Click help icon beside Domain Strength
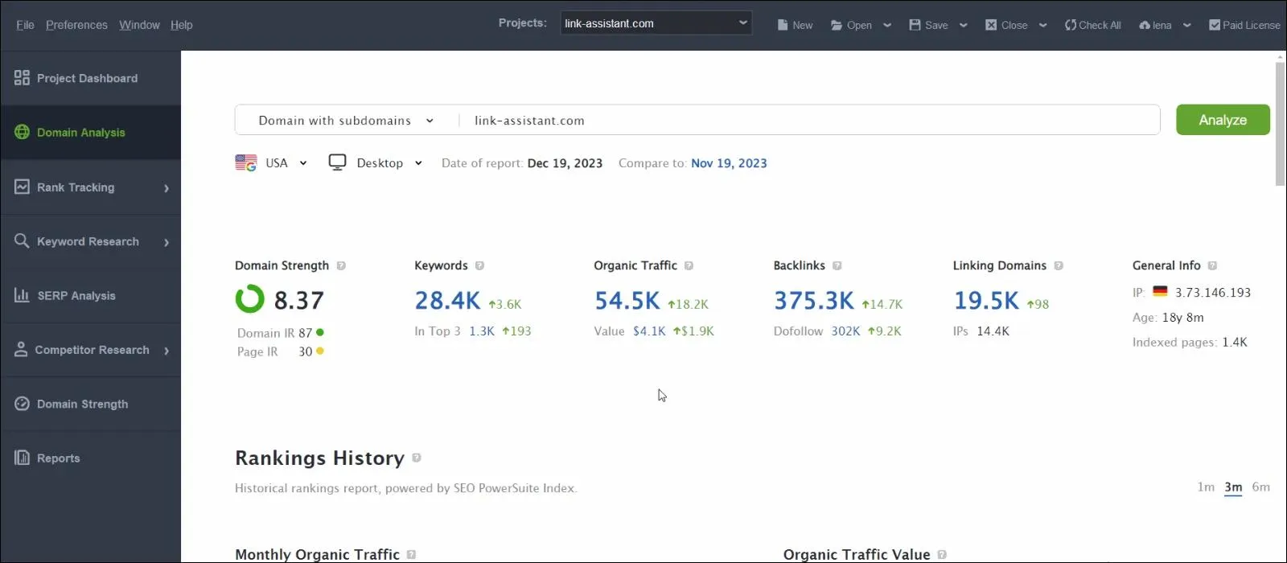Image resolution: width=1287 pixels, height=563 pixels. [x=341, y=265]
